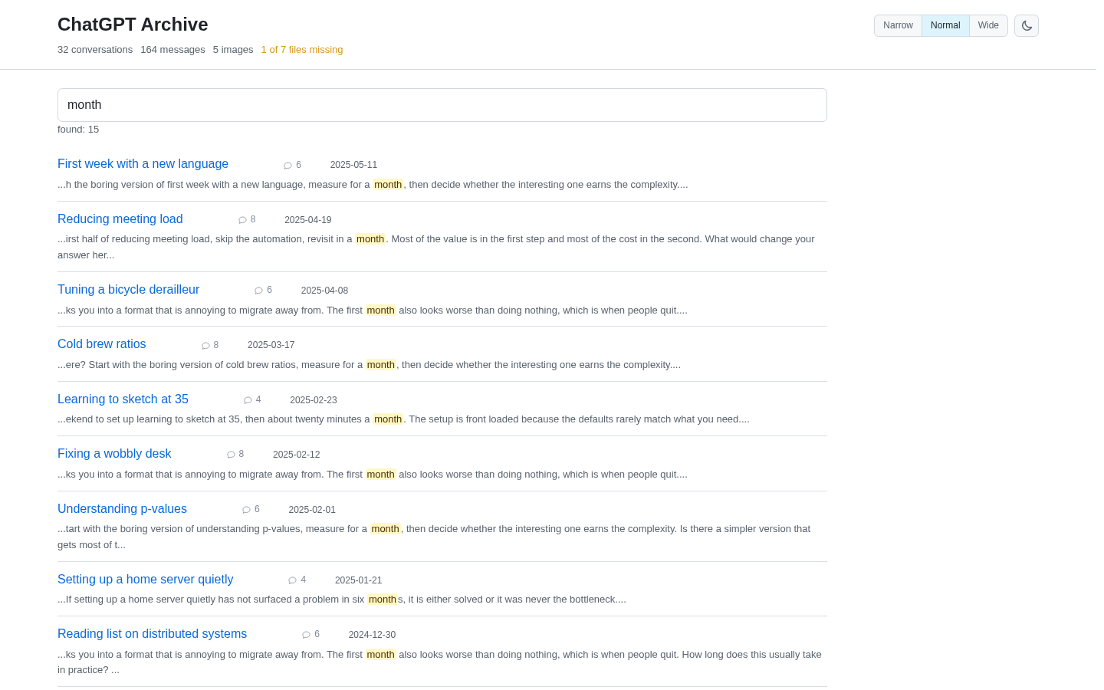This screenshot has width=1104, height=690.
Task: Open 'Learning to sketch at 35' conversation
Action: point(123,399)
